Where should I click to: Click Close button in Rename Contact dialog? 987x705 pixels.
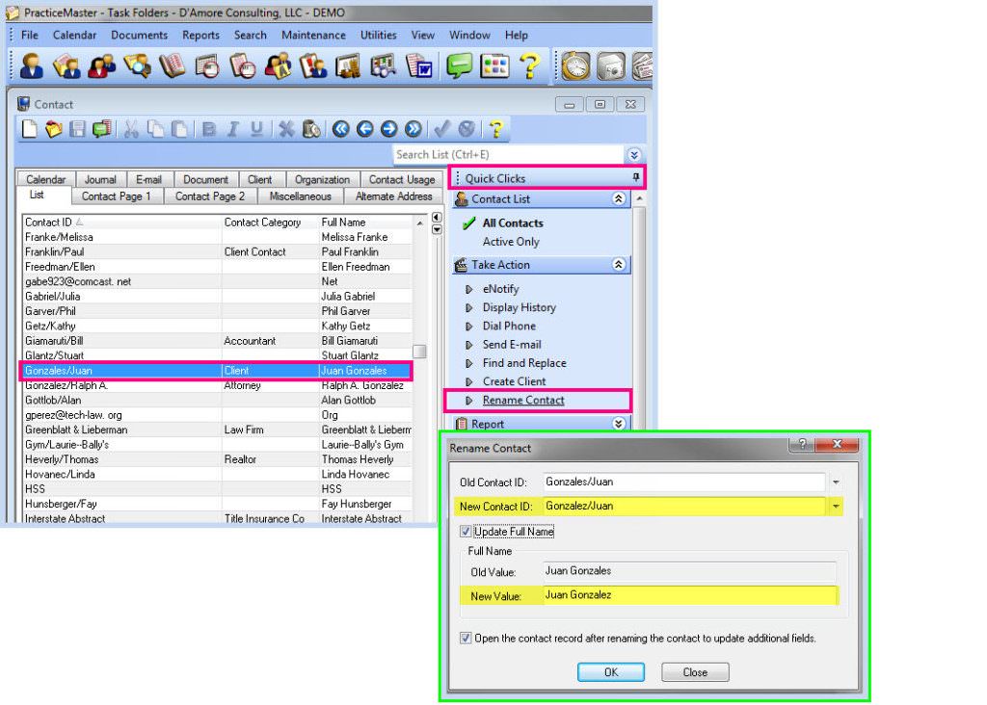695,672
